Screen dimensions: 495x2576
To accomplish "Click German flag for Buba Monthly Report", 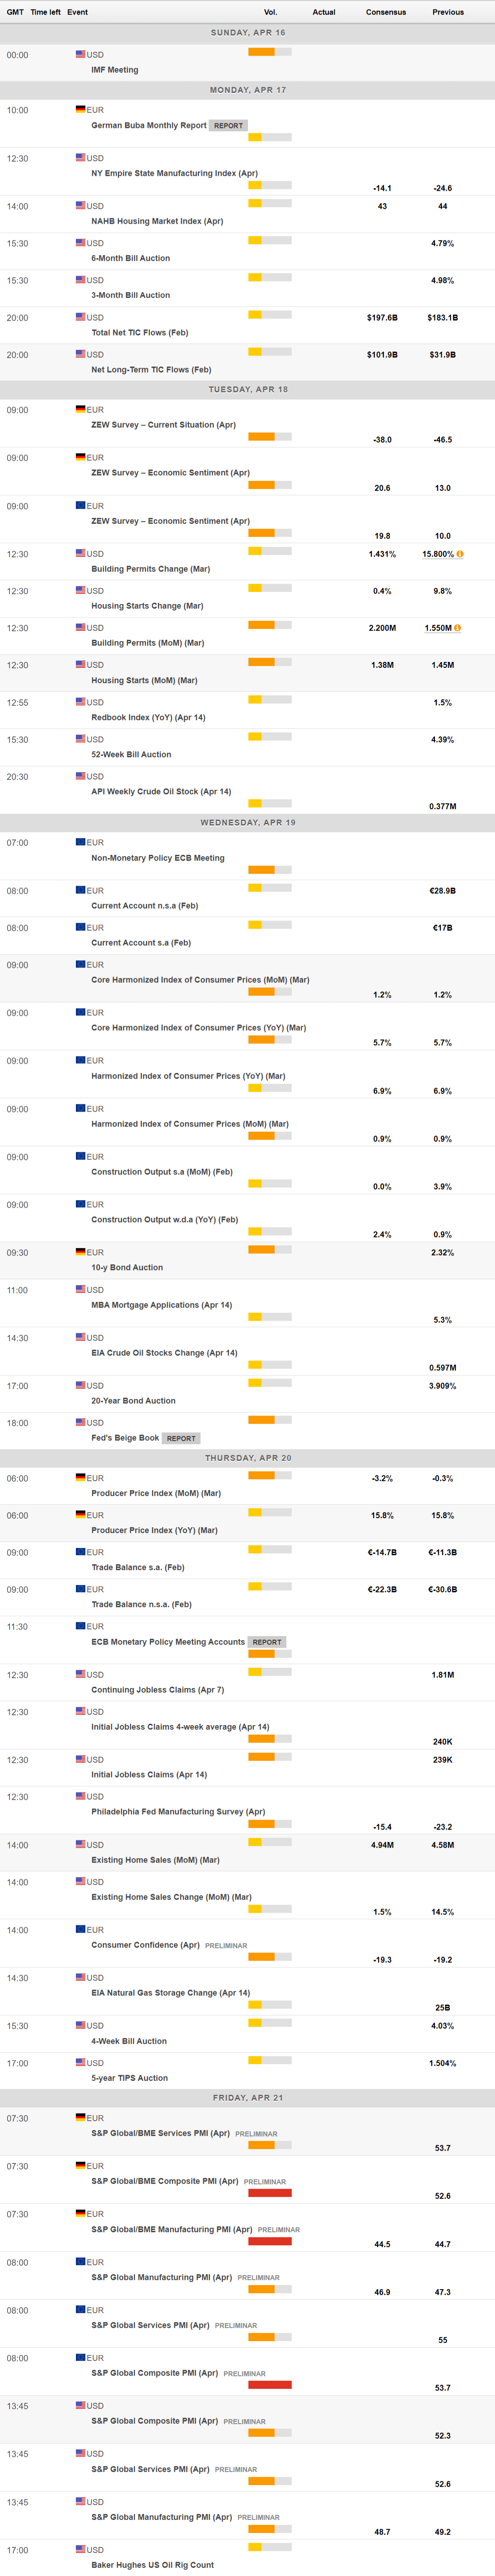I will (x=80, y=109).
